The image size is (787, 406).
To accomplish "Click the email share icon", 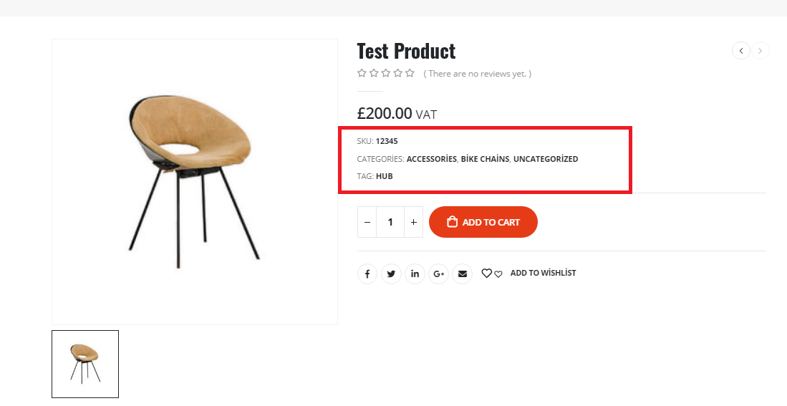I will coord(463,274).
